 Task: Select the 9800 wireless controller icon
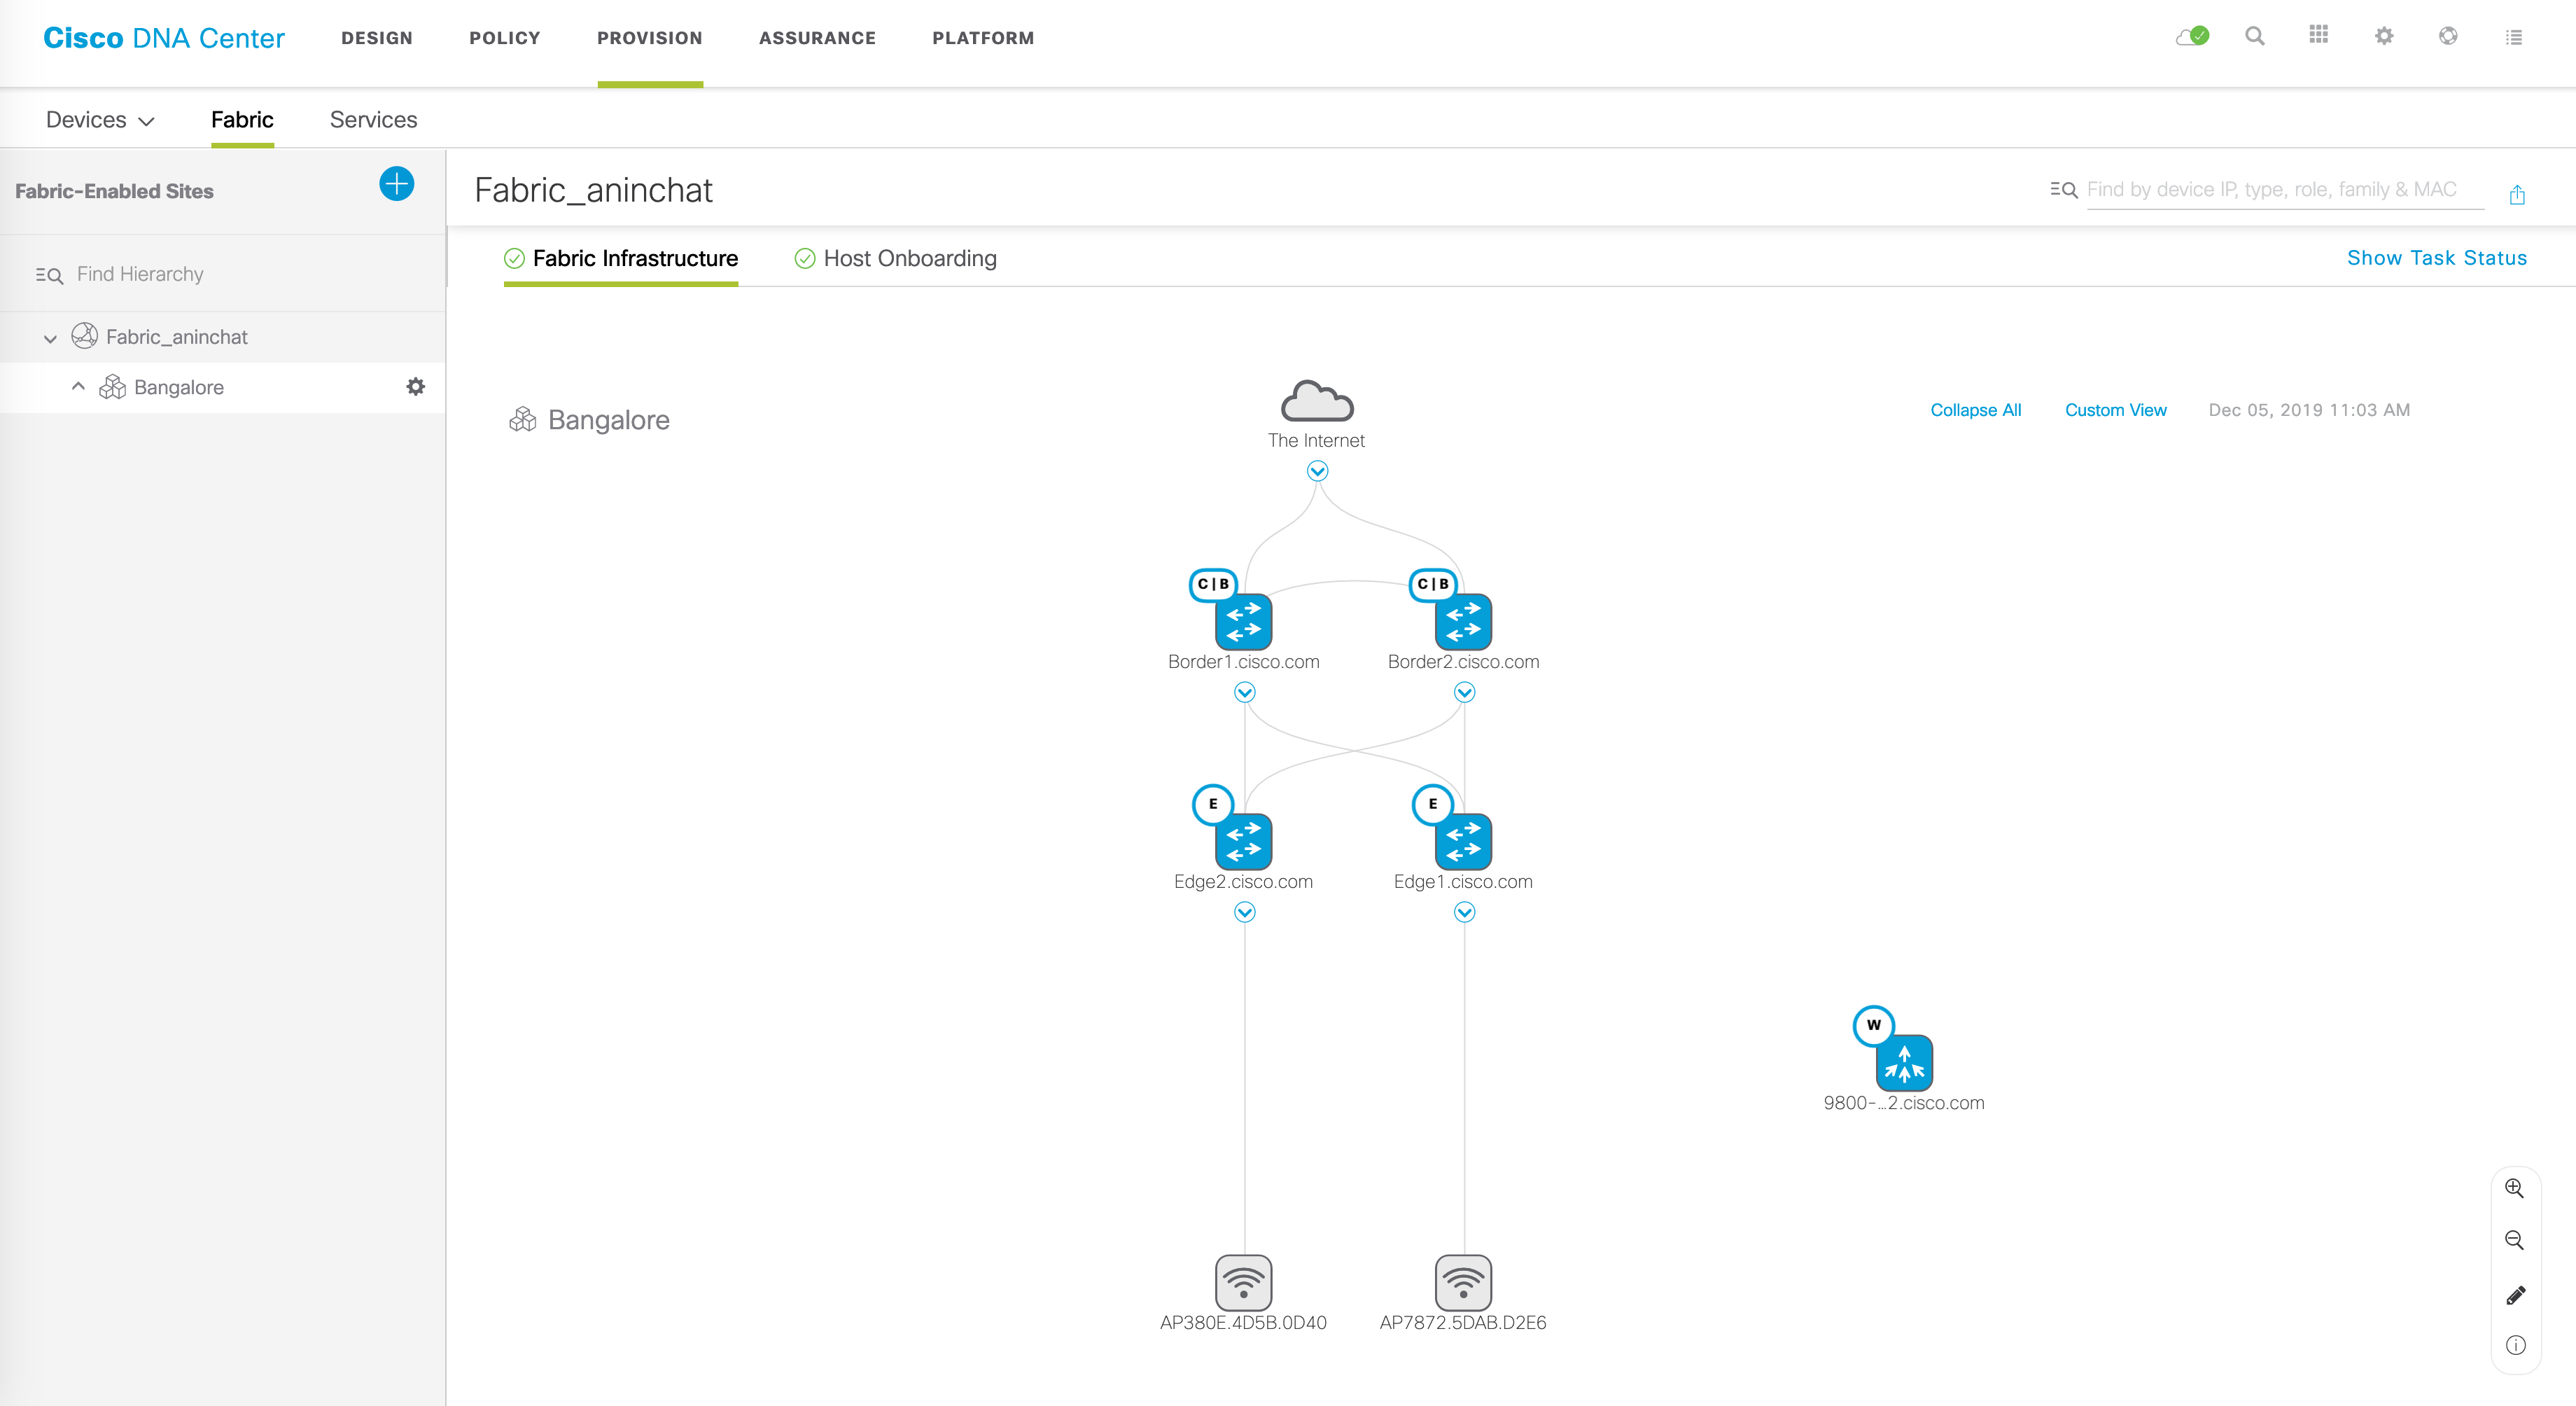point(1904,1062)
